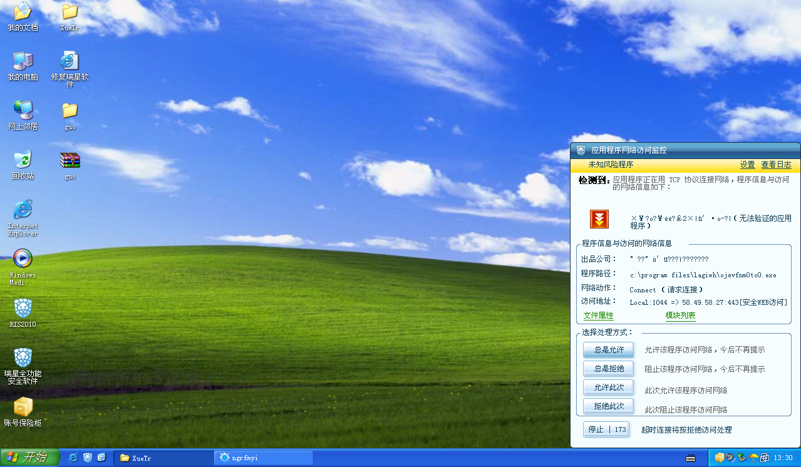Switch to the XueTr taskbar window

pyautogui.click(x=163, y=458)
